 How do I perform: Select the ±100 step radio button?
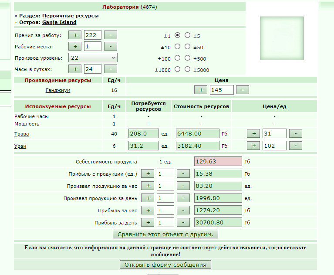click(x=177, y=58)
